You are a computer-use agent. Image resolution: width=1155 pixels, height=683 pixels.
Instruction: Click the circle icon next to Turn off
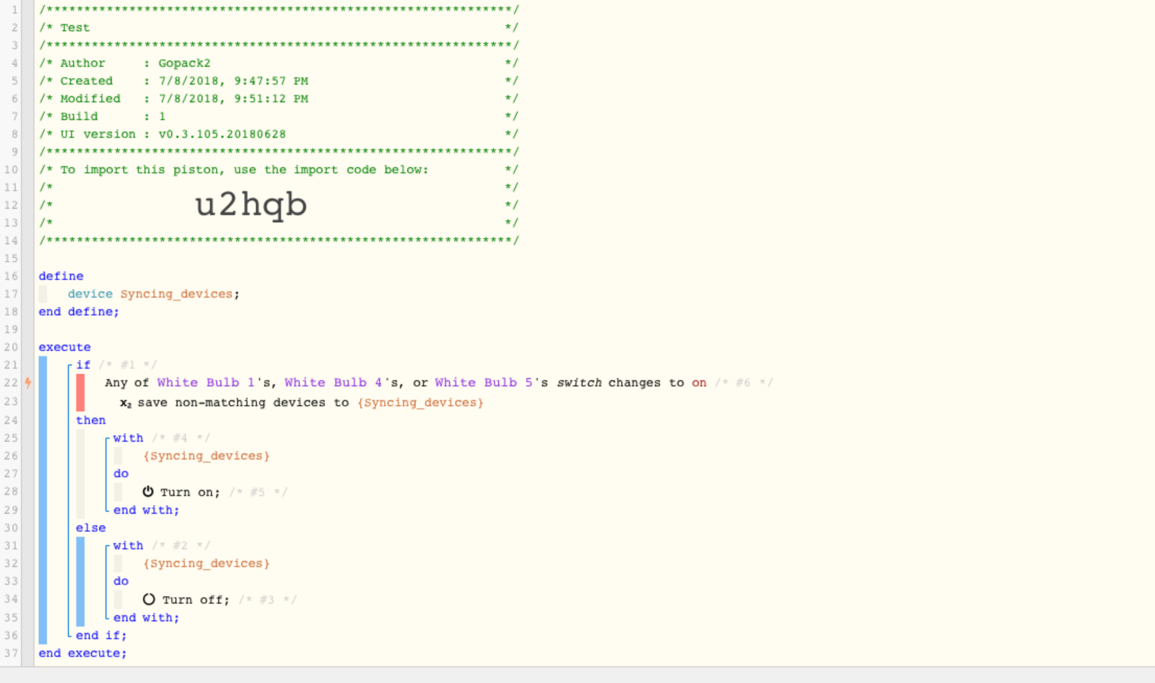(149, 599)
